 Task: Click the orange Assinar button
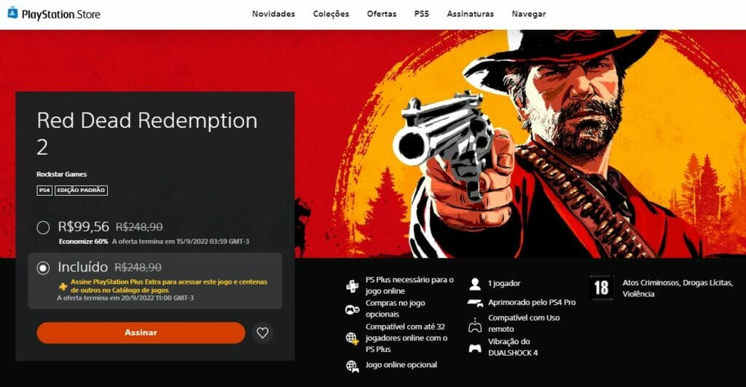coord(141,333)
